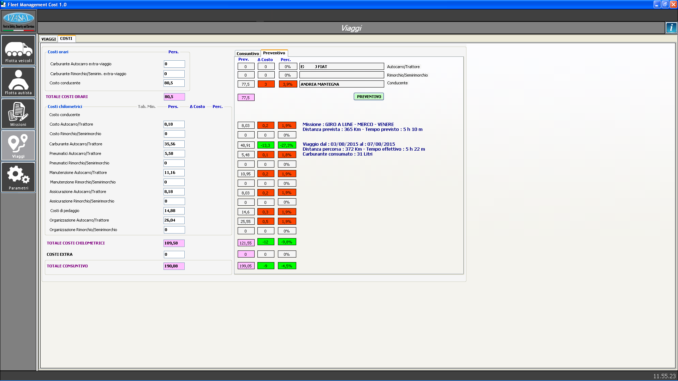
Task: Open the Flotta autista section
Action: 18,82
